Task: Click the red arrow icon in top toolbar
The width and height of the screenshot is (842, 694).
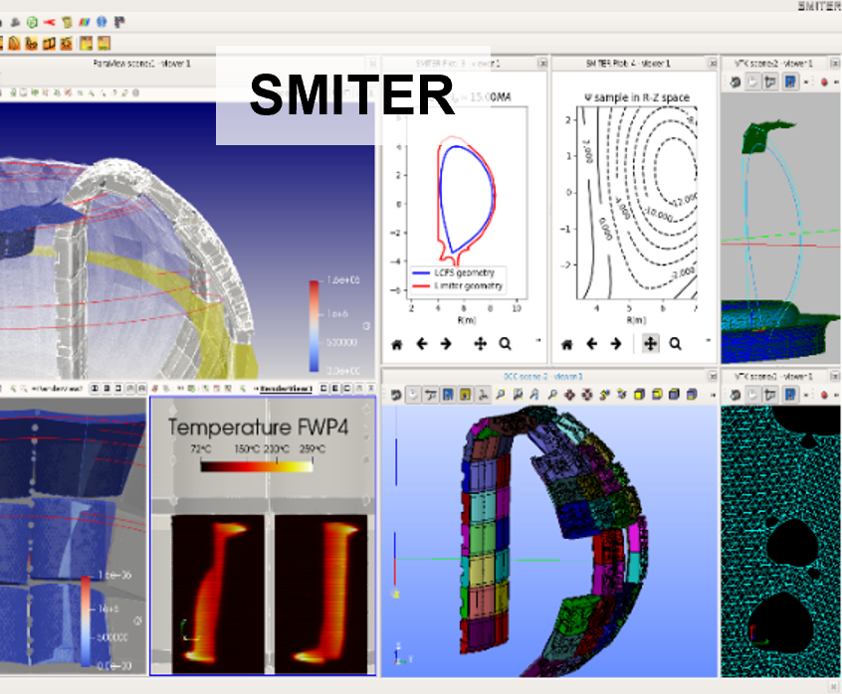Action: click(x=48, y=22)
